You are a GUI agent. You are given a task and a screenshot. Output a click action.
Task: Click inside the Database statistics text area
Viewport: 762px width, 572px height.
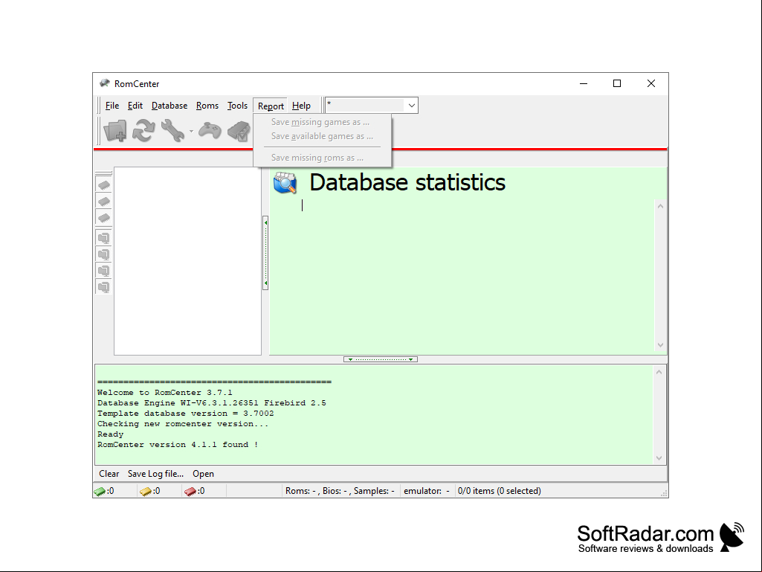[462, 275]
